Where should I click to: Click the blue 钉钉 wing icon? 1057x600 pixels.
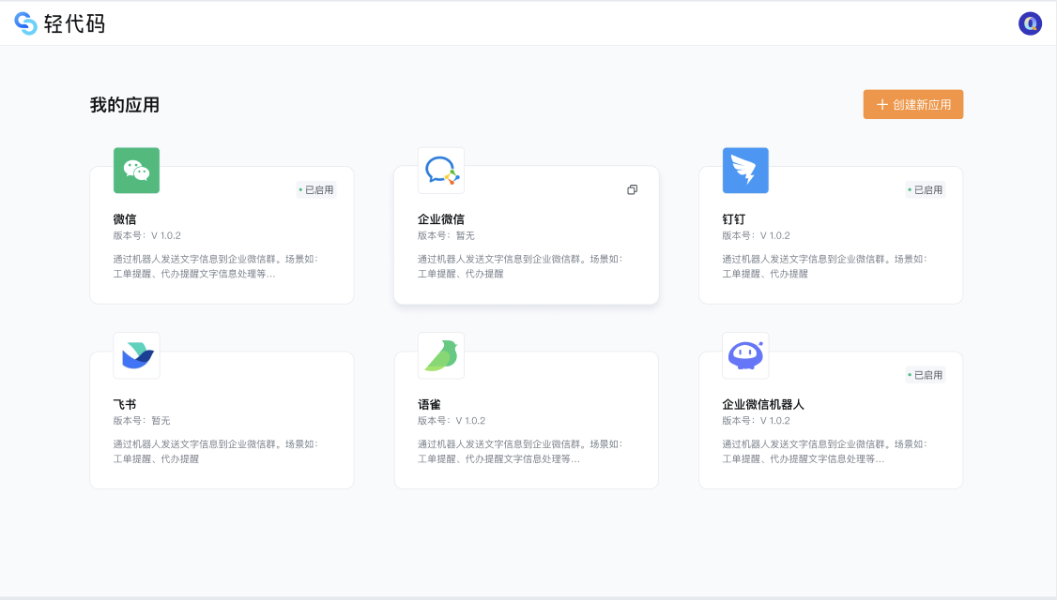[x=745, y=171]
